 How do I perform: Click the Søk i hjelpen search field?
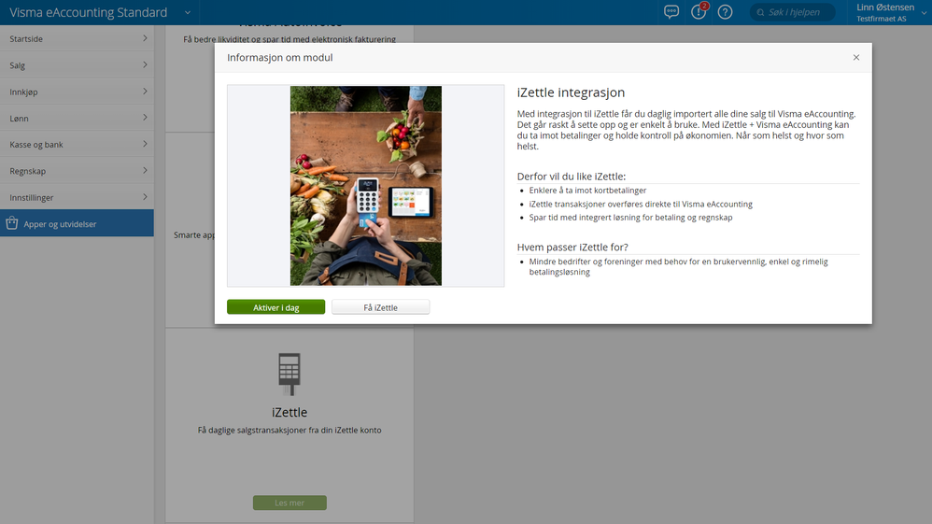[792, 12]
